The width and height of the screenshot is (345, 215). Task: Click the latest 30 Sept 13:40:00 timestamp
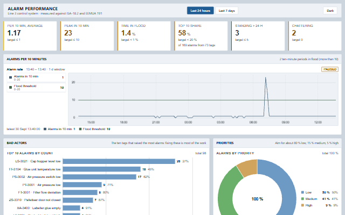pos(23,129)
